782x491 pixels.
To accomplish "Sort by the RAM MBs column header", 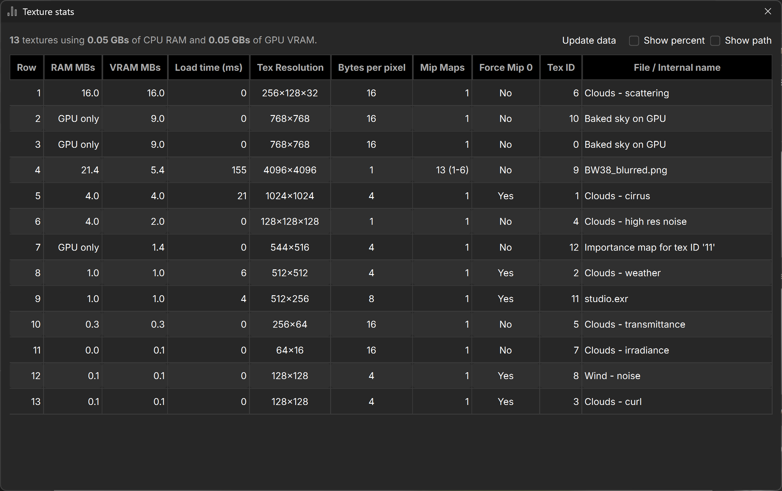I will coord(73,68).
